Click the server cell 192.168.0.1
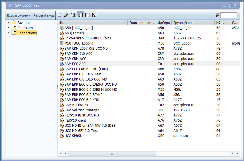244x161 pixels. [x=183, y=110]
